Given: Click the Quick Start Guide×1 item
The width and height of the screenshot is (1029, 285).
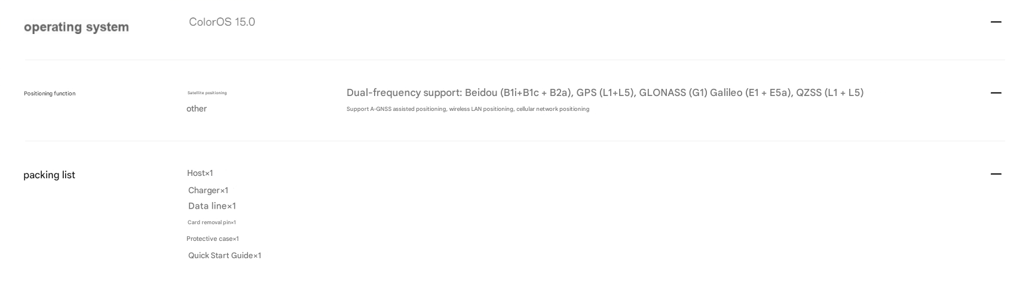Looking at the screenshot, I should (225, 255).
